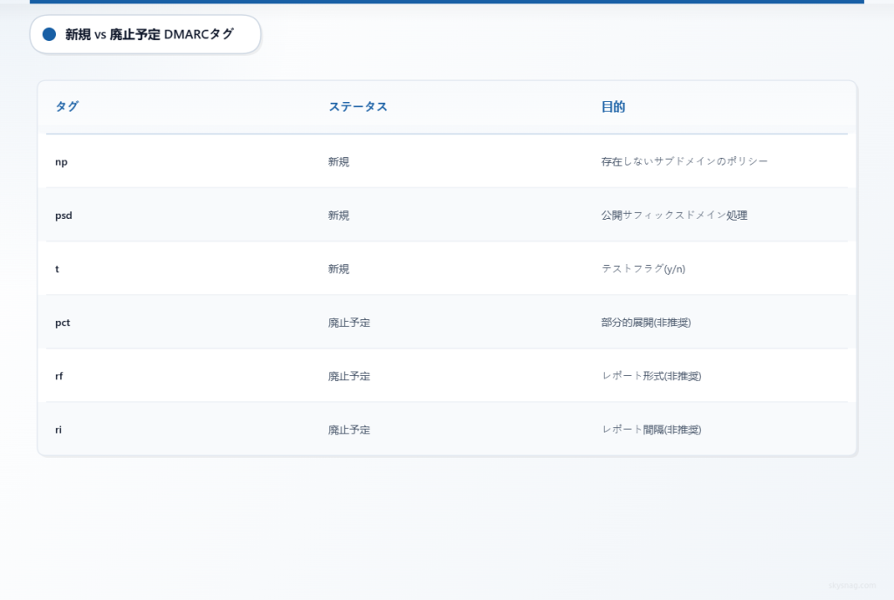
Task: Click '新規' status in the np row
Action: pyautogui.click(x=339, y=161)
